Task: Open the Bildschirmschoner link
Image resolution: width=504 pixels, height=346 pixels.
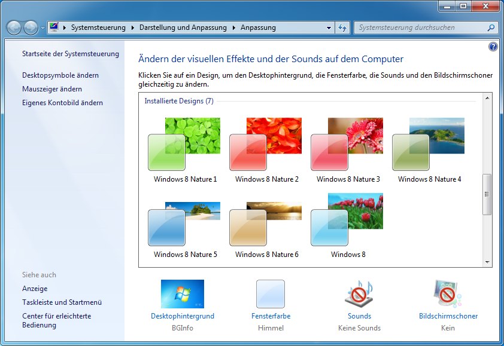Action: point(448,316)
